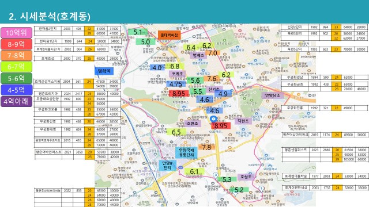The width and height of the screenshot is (369, 207).
Task: Select the 호성초 school label
Action: tap(246, 177)
